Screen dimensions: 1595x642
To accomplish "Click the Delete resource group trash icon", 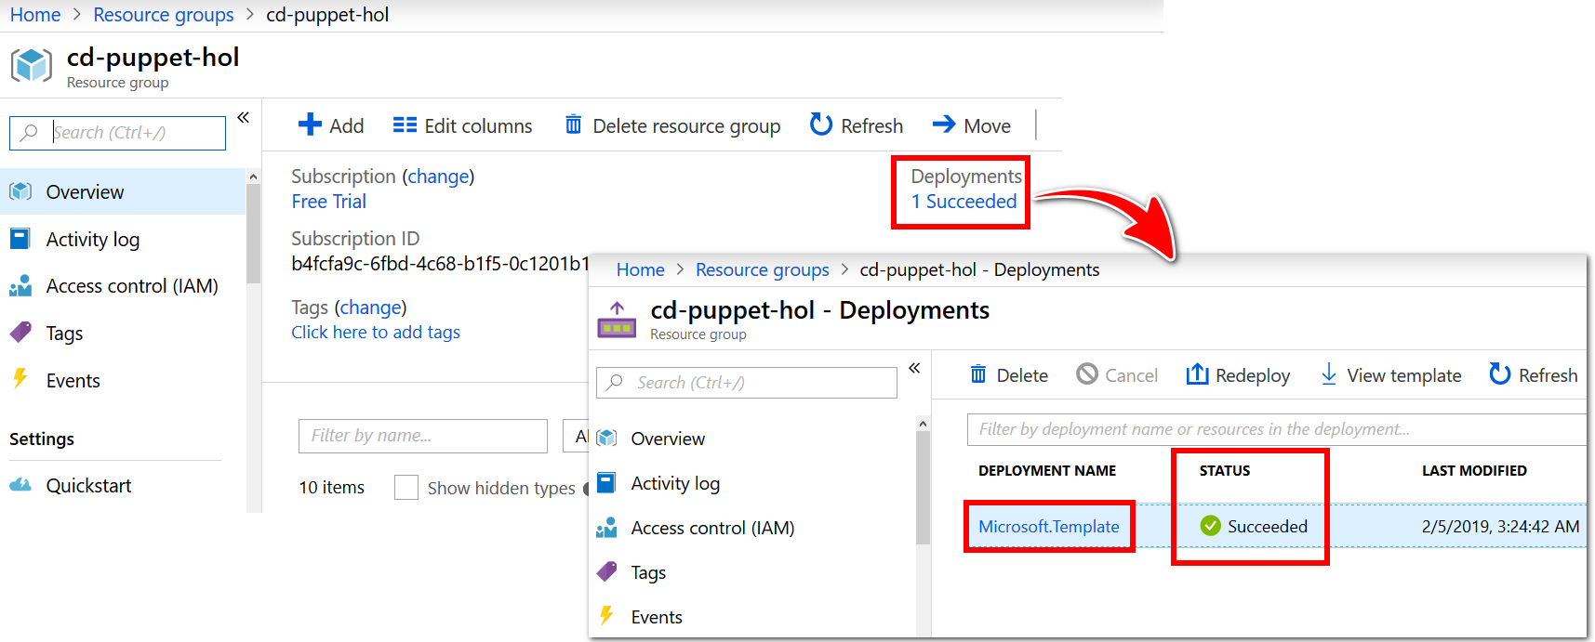I will 574,124.
